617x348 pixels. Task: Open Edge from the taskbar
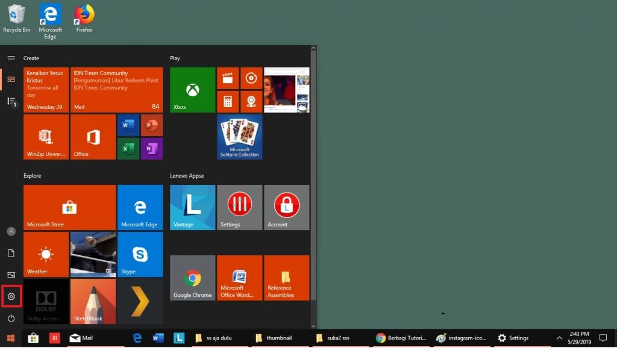(x=137, y=338)
